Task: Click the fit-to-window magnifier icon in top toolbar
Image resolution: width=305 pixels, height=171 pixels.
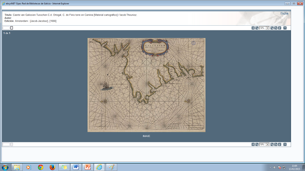Action: [x=257, y=28]
